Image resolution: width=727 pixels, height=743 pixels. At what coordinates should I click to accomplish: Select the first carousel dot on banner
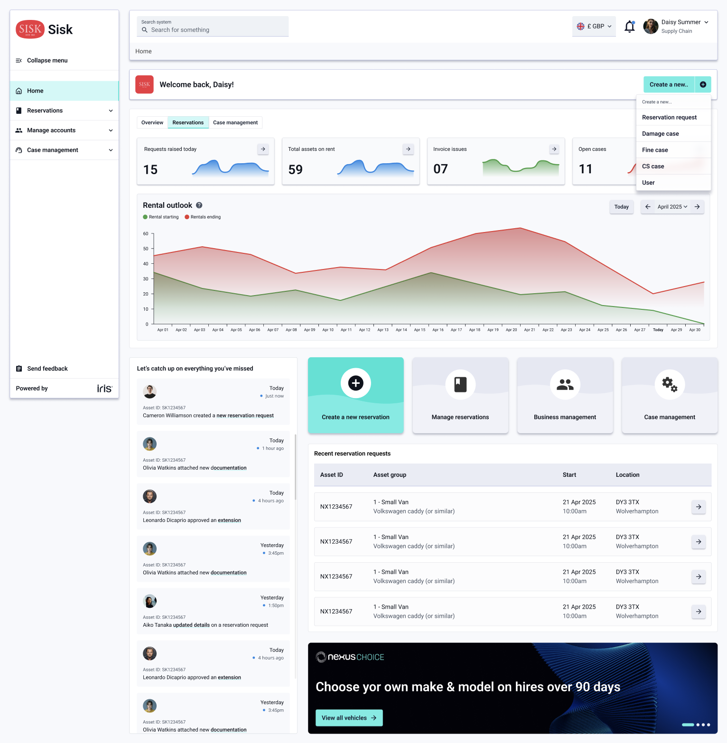(x=688, y=724)
